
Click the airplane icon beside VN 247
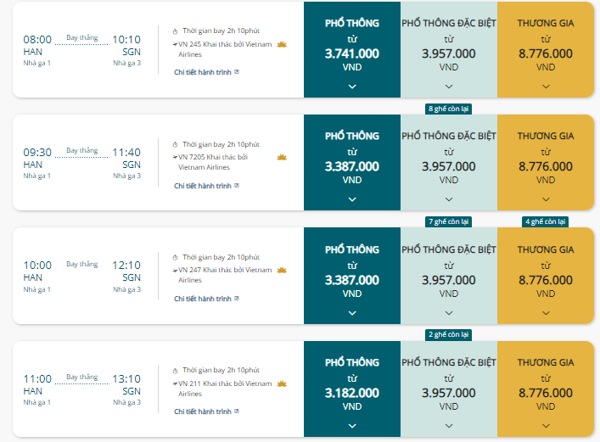175,271
